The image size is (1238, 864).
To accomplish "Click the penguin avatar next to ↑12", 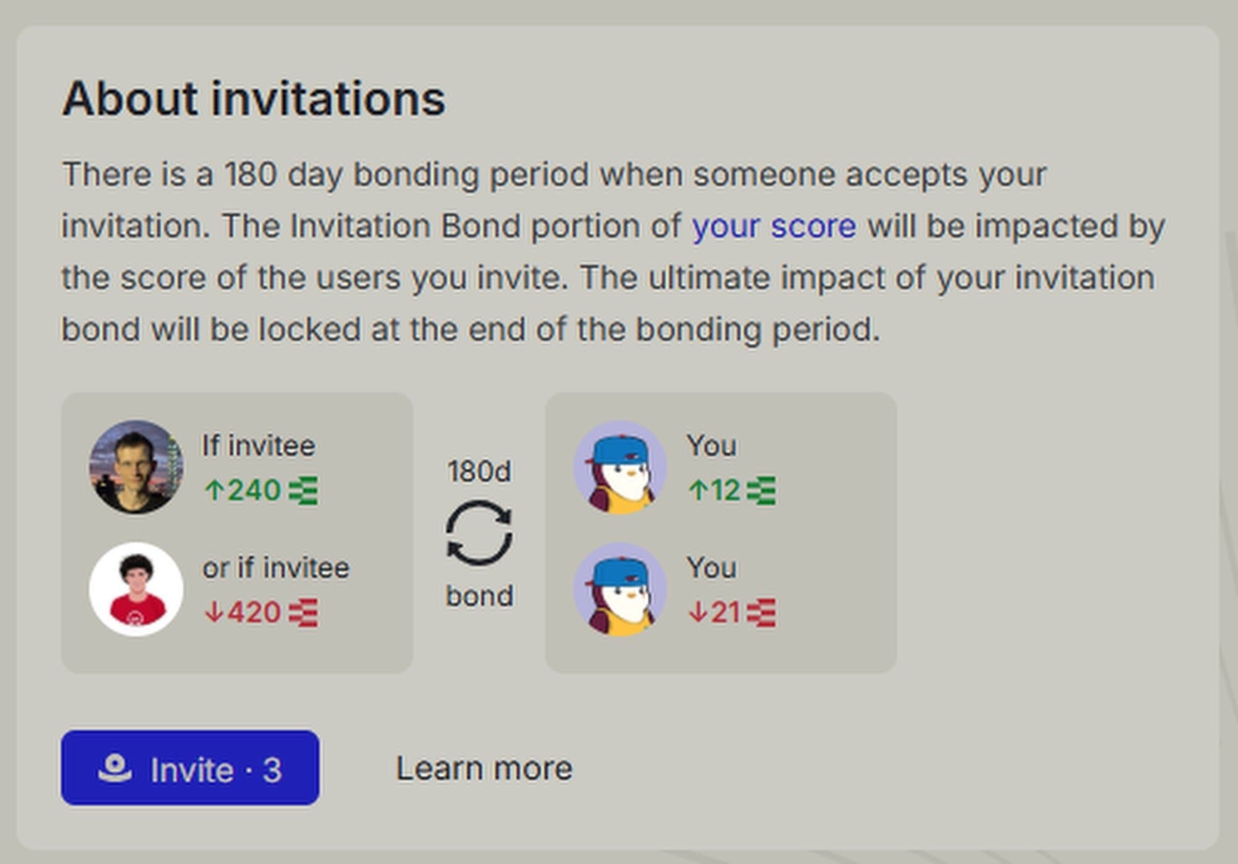I will (x=620, y=467).
